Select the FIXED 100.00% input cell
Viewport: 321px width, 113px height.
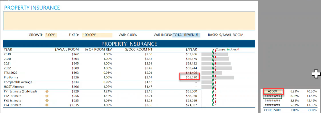[x=97, y=35]
